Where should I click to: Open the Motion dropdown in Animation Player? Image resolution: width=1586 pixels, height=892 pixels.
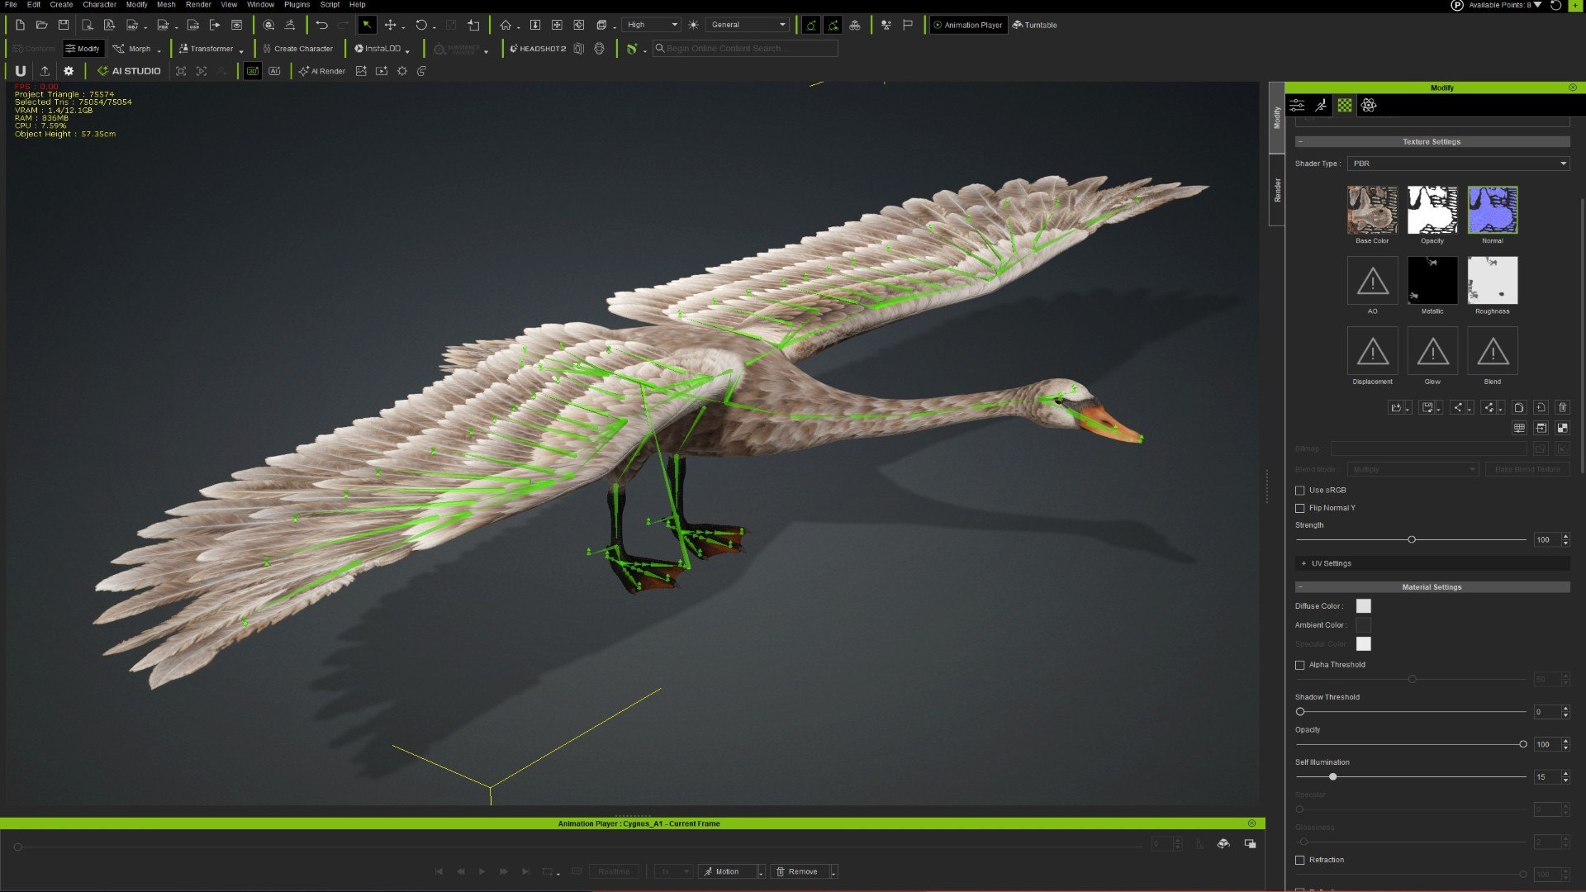coord(761,872)
